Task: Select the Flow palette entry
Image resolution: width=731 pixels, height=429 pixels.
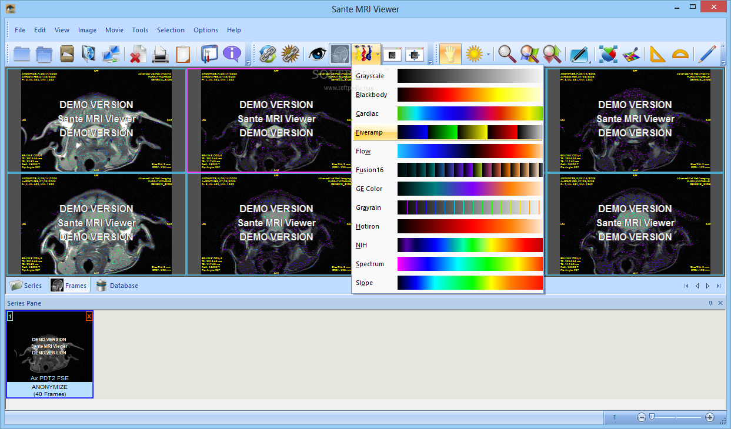Action: coord(448,151)
